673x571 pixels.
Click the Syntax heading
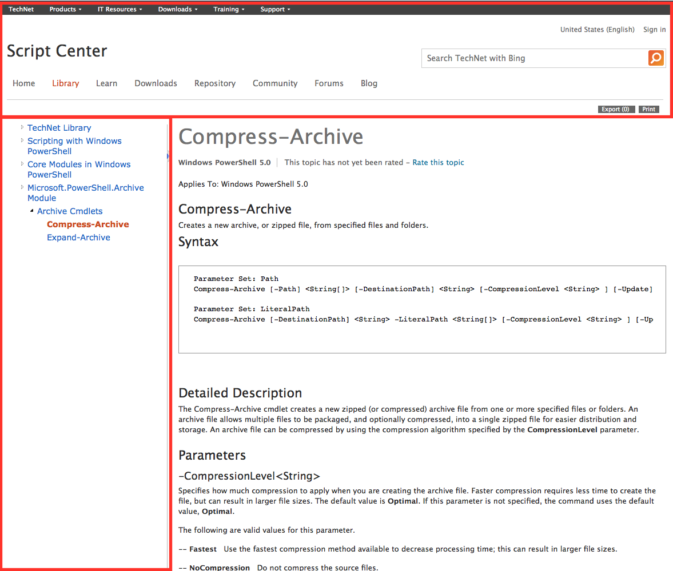click(x=198, y=242)
